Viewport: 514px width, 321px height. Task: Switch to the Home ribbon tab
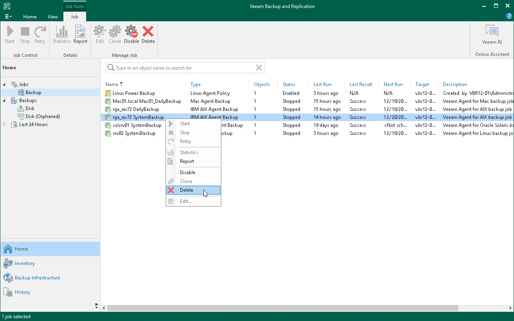[30, 17]
